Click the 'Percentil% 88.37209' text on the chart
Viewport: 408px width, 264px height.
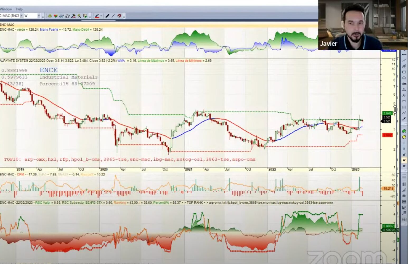[x=67, y=84]
